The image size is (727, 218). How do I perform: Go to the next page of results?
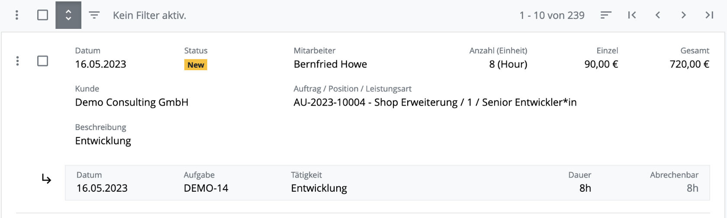(684, 15)
